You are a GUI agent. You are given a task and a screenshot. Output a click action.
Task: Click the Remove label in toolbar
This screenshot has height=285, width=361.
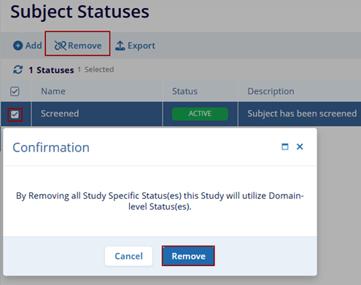(x=85, y=45)
